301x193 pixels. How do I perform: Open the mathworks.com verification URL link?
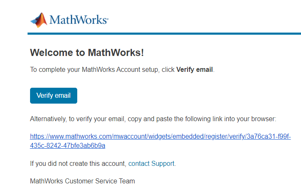pos(160,141)
